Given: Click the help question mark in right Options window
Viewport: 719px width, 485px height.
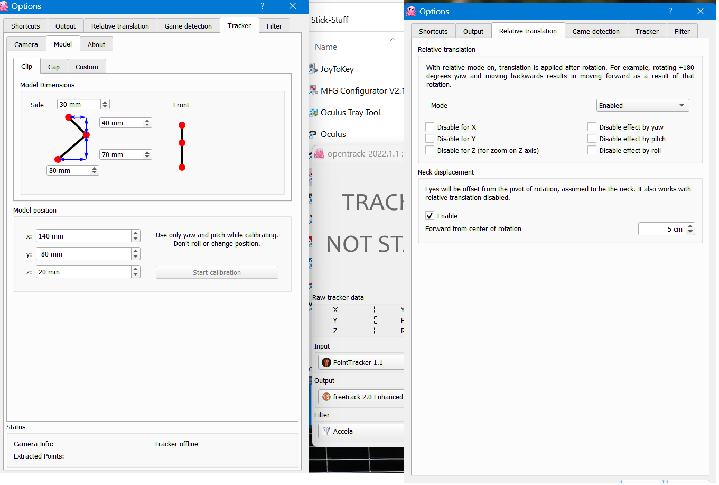Looking at the screenshot, I should pos(670,11).
